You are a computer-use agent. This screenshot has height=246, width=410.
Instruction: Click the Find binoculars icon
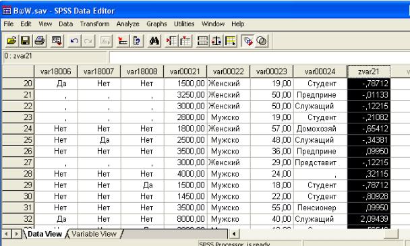[x=154, y=41]
